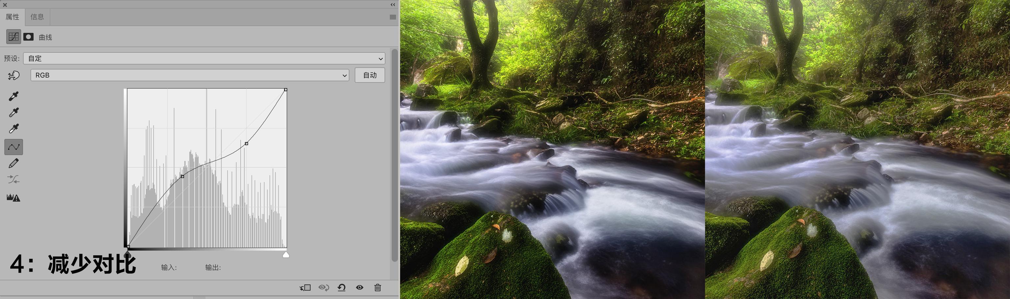Click the properties panel vertical scrollbar
The image size is (1010, 299).
click(x=395, y=155)
